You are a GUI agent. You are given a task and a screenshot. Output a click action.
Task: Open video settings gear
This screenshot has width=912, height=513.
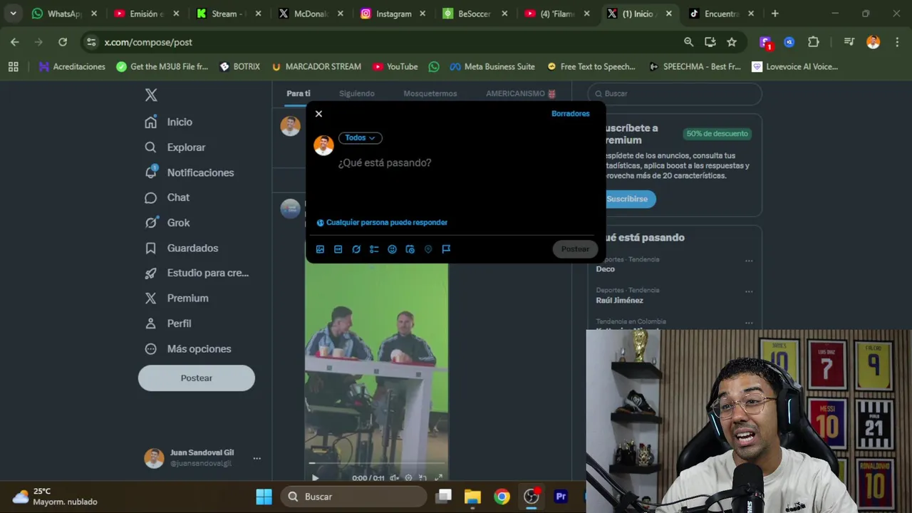point(408,478)
